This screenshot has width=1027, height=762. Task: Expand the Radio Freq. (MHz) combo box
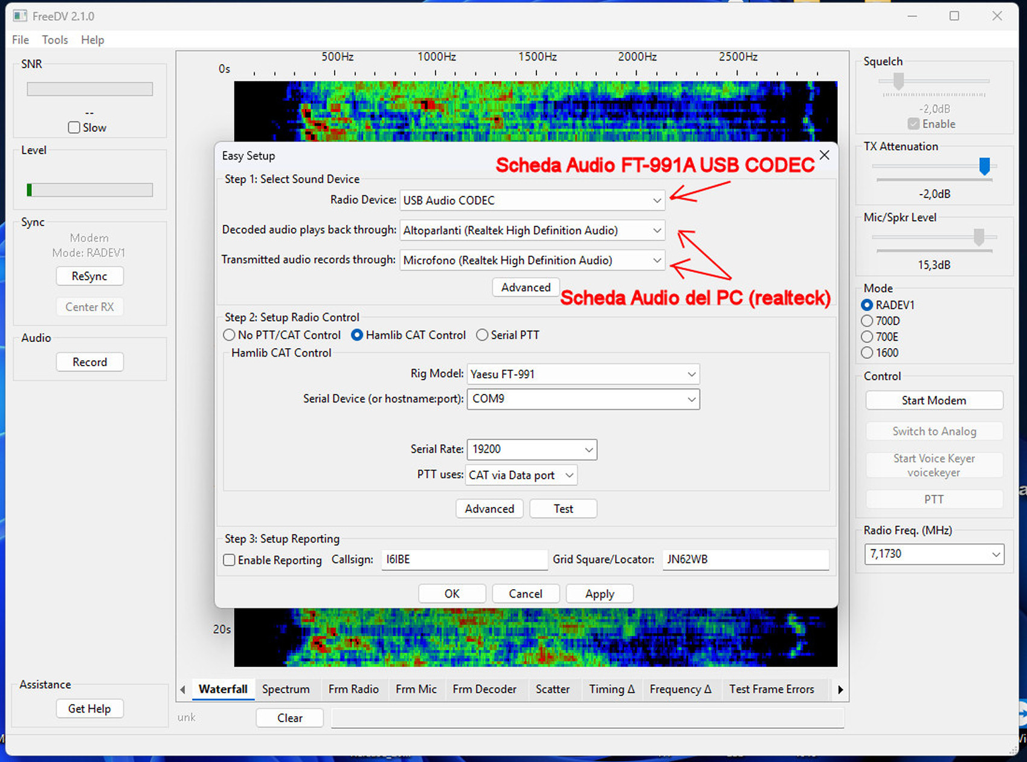click(996, 554)
